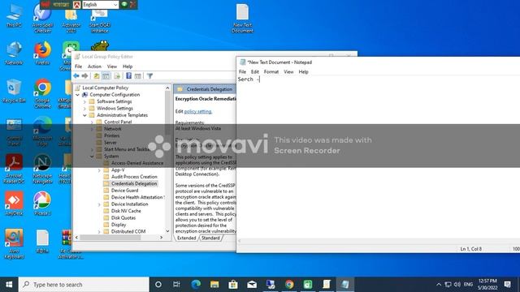Select the Picasa 3 desktop icon
Image resolution: width=520 pixels, height=292 pixels.
pos(42,204)
